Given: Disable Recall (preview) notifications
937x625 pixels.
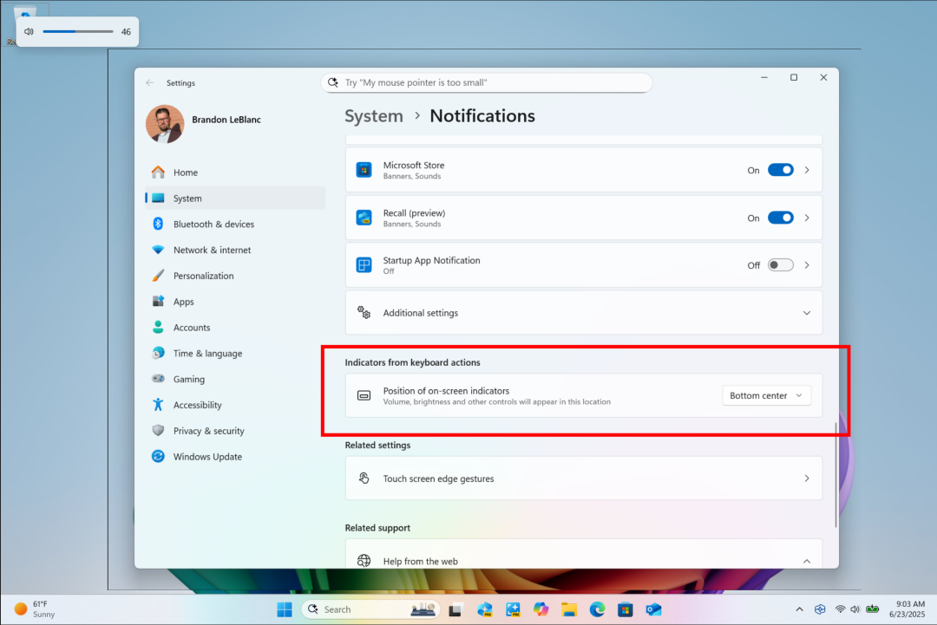Looking at the screenshot, I should pyautogui.click(x=780, y=218).
